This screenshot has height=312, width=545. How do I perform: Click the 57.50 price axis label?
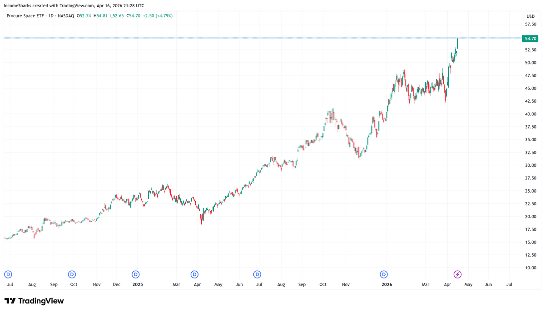[531, 24]
